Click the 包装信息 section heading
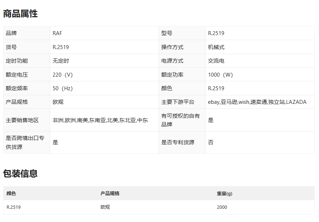 [x=20, y=174]
